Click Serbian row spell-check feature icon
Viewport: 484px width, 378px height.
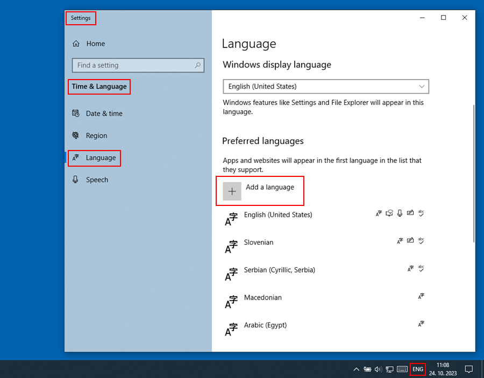(421, 268)
